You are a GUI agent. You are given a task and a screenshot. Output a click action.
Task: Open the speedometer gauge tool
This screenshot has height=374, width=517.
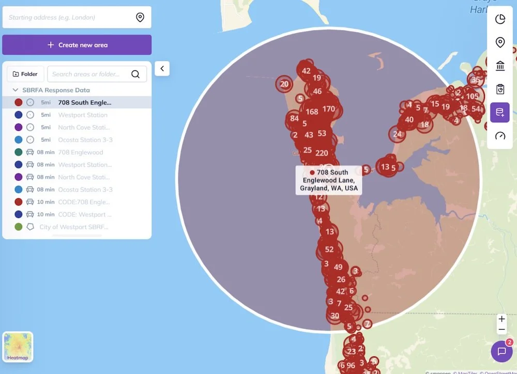tap(500, 136)
